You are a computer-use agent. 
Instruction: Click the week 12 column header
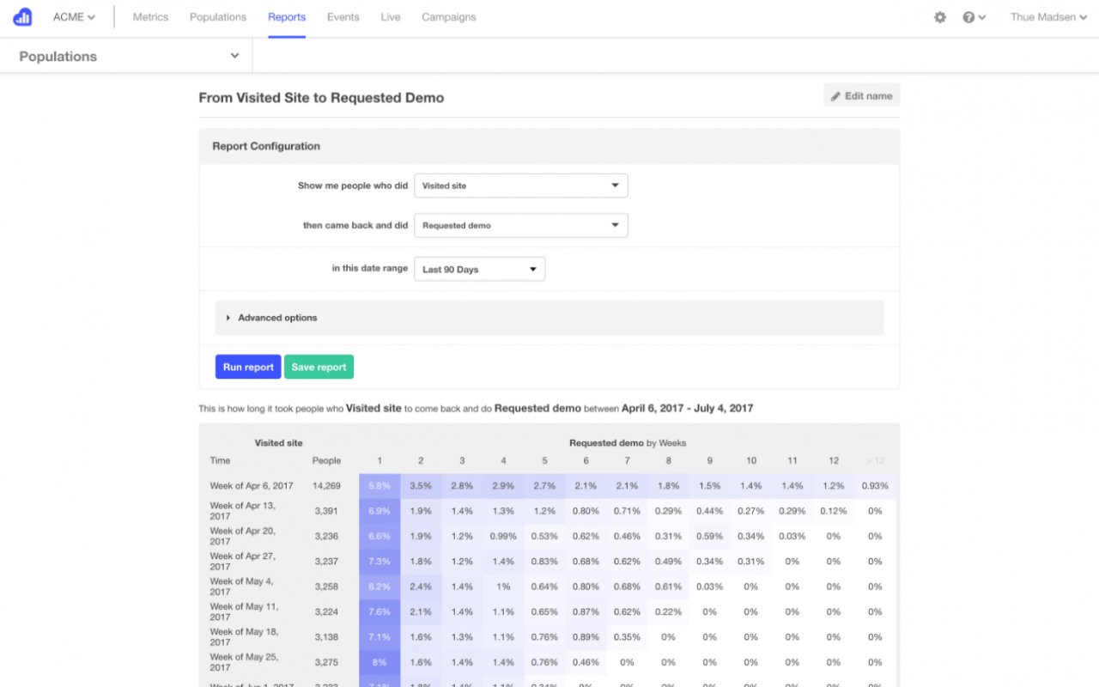834,460
